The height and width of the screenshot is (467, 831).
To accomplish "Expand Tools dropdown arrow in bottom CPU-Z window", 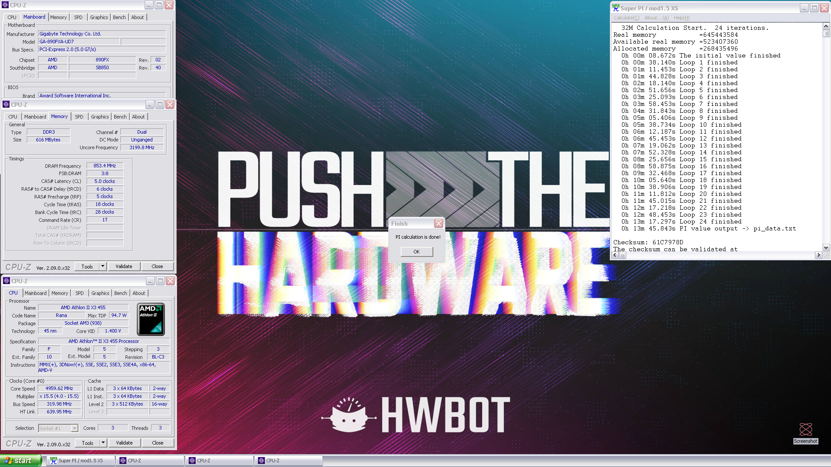I will point(103,443).
